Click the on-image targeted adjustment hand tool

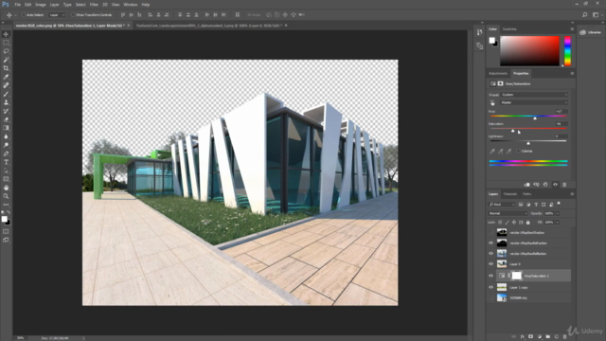[x=492, y=103]
